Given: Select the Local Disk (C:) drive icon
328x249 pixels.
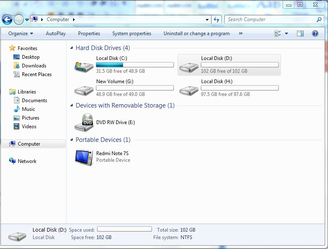Looking at the screenshot, I should coord(84,65).
